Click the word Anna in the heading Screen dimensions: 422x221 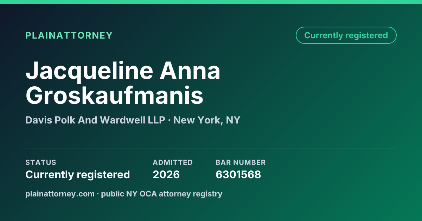tap(190, 71)
